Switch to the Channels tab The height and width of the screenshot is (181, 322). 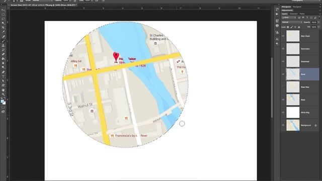[x=293, y=14]
